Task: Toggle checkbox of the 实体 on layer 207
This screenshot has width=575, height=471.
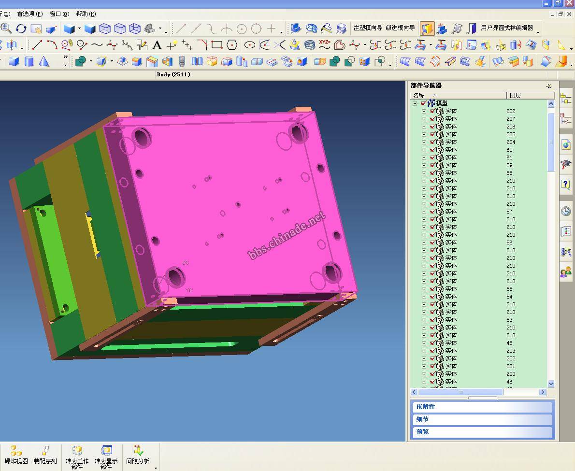Action: pos(432,119)
